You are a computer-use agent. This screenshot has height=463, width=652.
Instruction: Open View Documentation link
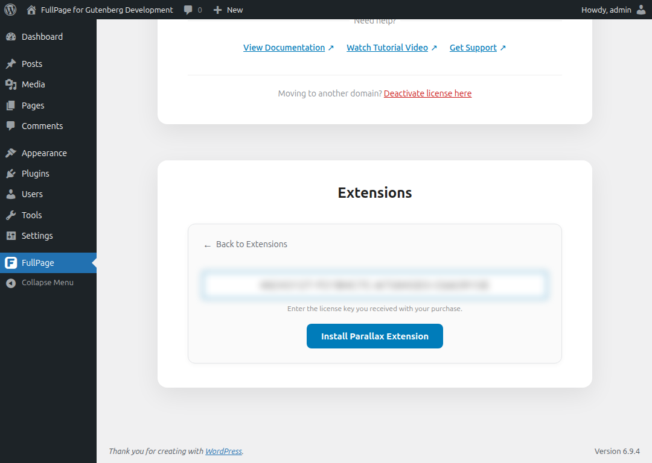point(284,48)
